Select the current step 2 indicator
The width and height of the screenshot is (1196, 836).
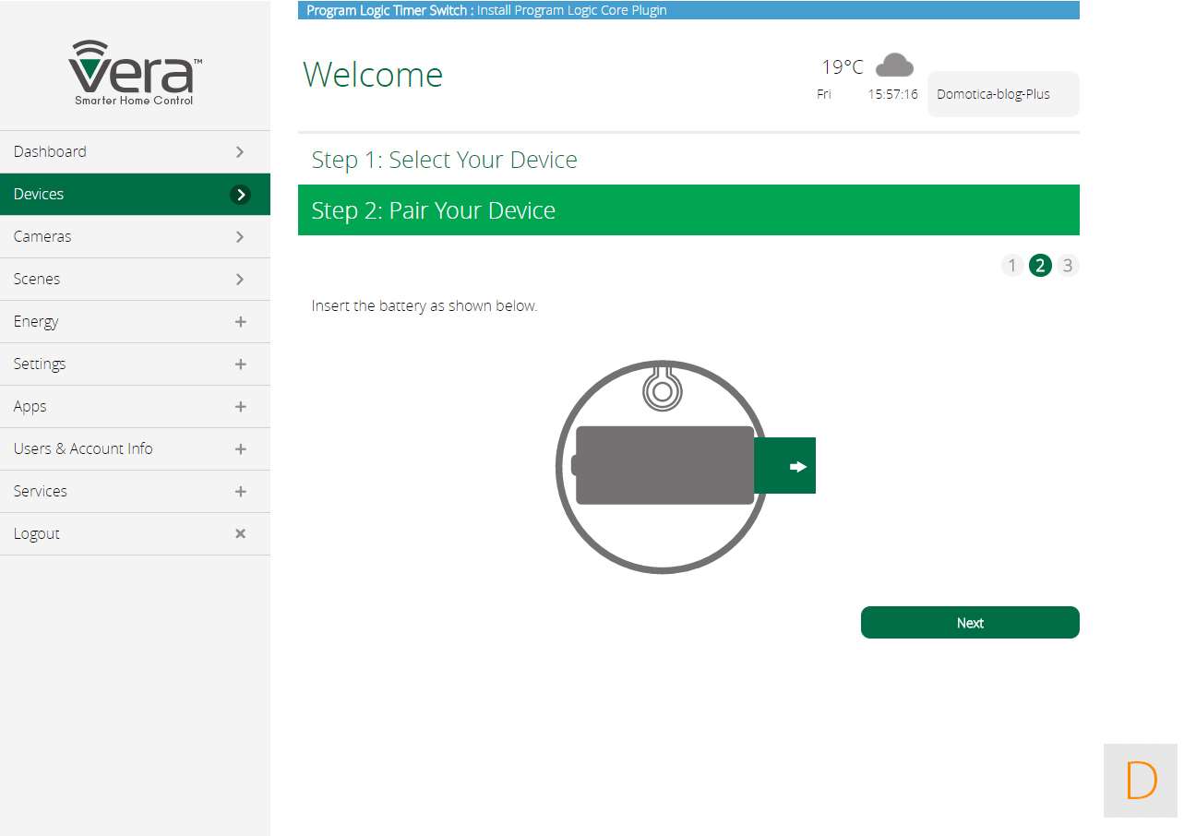pos(1040,266)
